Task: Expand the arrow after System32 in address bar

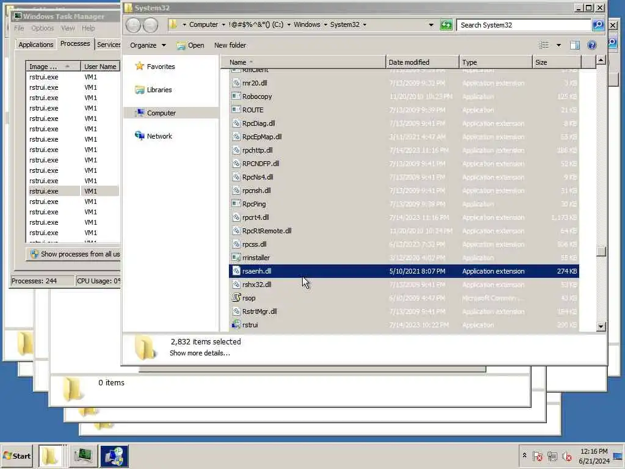Action: click(364, 24)
